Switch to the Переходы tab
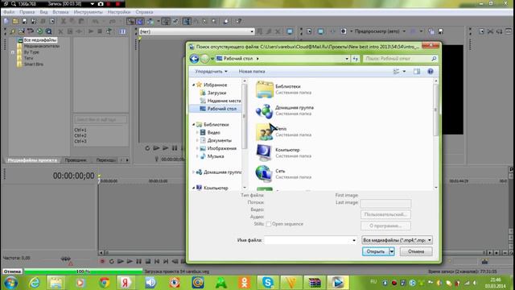 pos(105,160)
